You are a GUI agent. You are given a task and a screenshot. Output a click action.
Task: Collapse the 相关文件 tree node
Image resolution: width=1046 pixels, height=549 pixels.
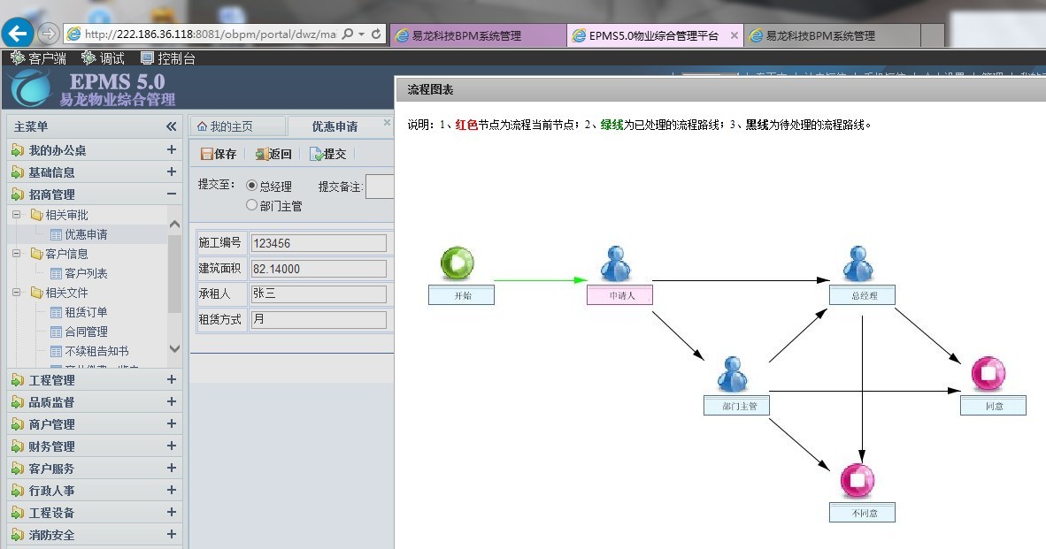(x=17, y=292)
